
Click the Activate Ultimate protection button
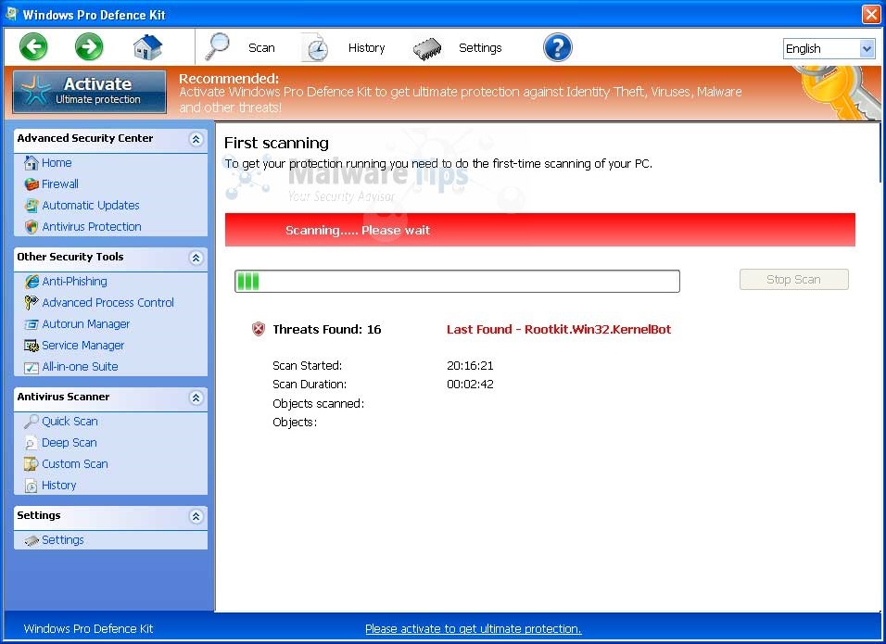click(x=89, y=92)
